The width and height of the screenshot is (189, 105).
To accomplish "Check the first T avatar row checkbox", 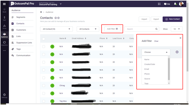I will (44, 78).
